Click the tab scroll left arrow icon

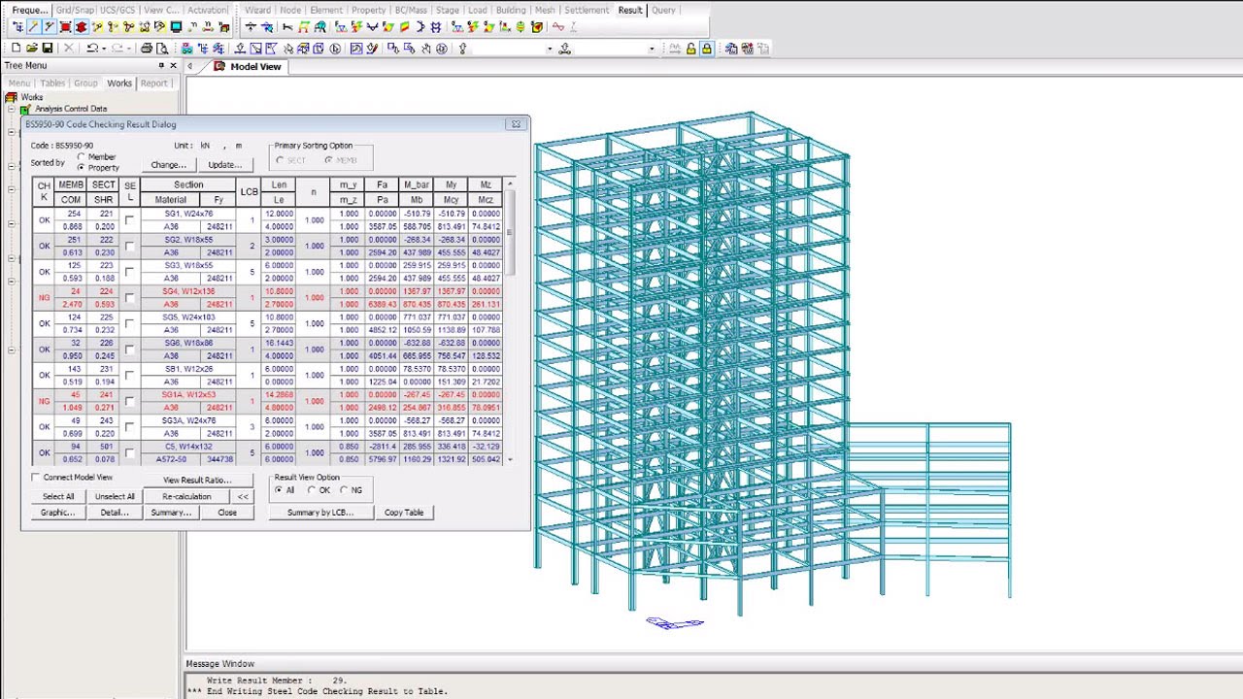pos(190,66)
